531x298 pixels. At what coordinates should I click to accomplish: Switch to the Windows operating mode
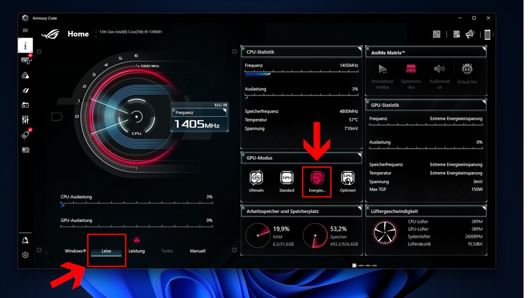click(75, 251)
